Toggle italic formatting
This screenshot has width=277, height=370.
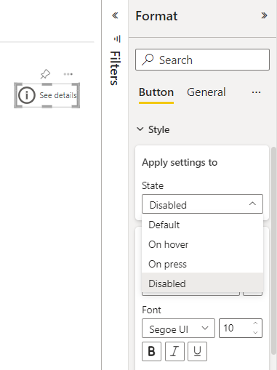coord(174,351)
